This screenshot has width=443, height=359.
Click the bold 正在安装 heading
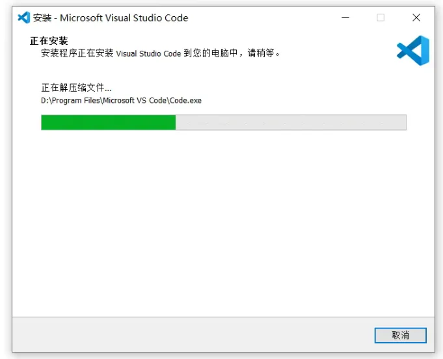[49, 41]
